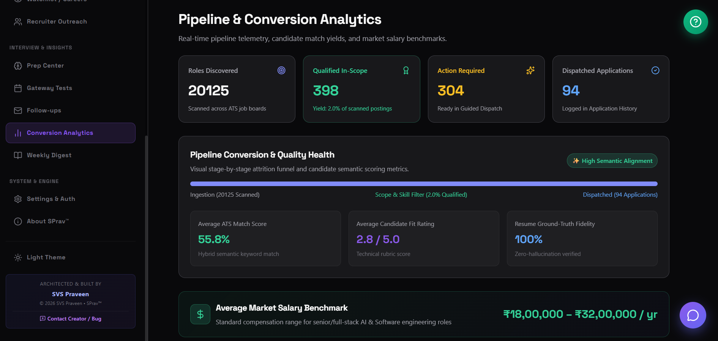Click the SVS Praveen creator link
The image size is (718, 341).
pyautogui.click(x=71, y=294)
